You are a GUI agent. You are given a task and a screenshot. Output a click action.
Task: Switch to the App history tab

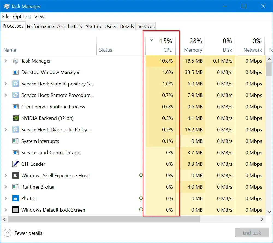tap(70, 26)
